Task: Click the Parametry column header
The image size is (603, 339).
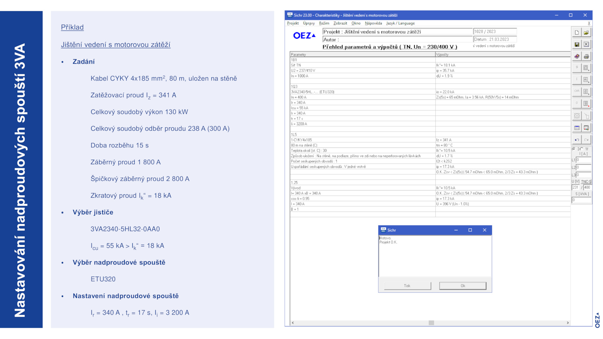Action: point(363,55)
